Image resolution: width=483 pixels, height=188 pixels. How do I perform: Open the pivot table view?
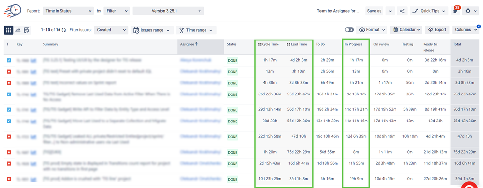[27, 30]
